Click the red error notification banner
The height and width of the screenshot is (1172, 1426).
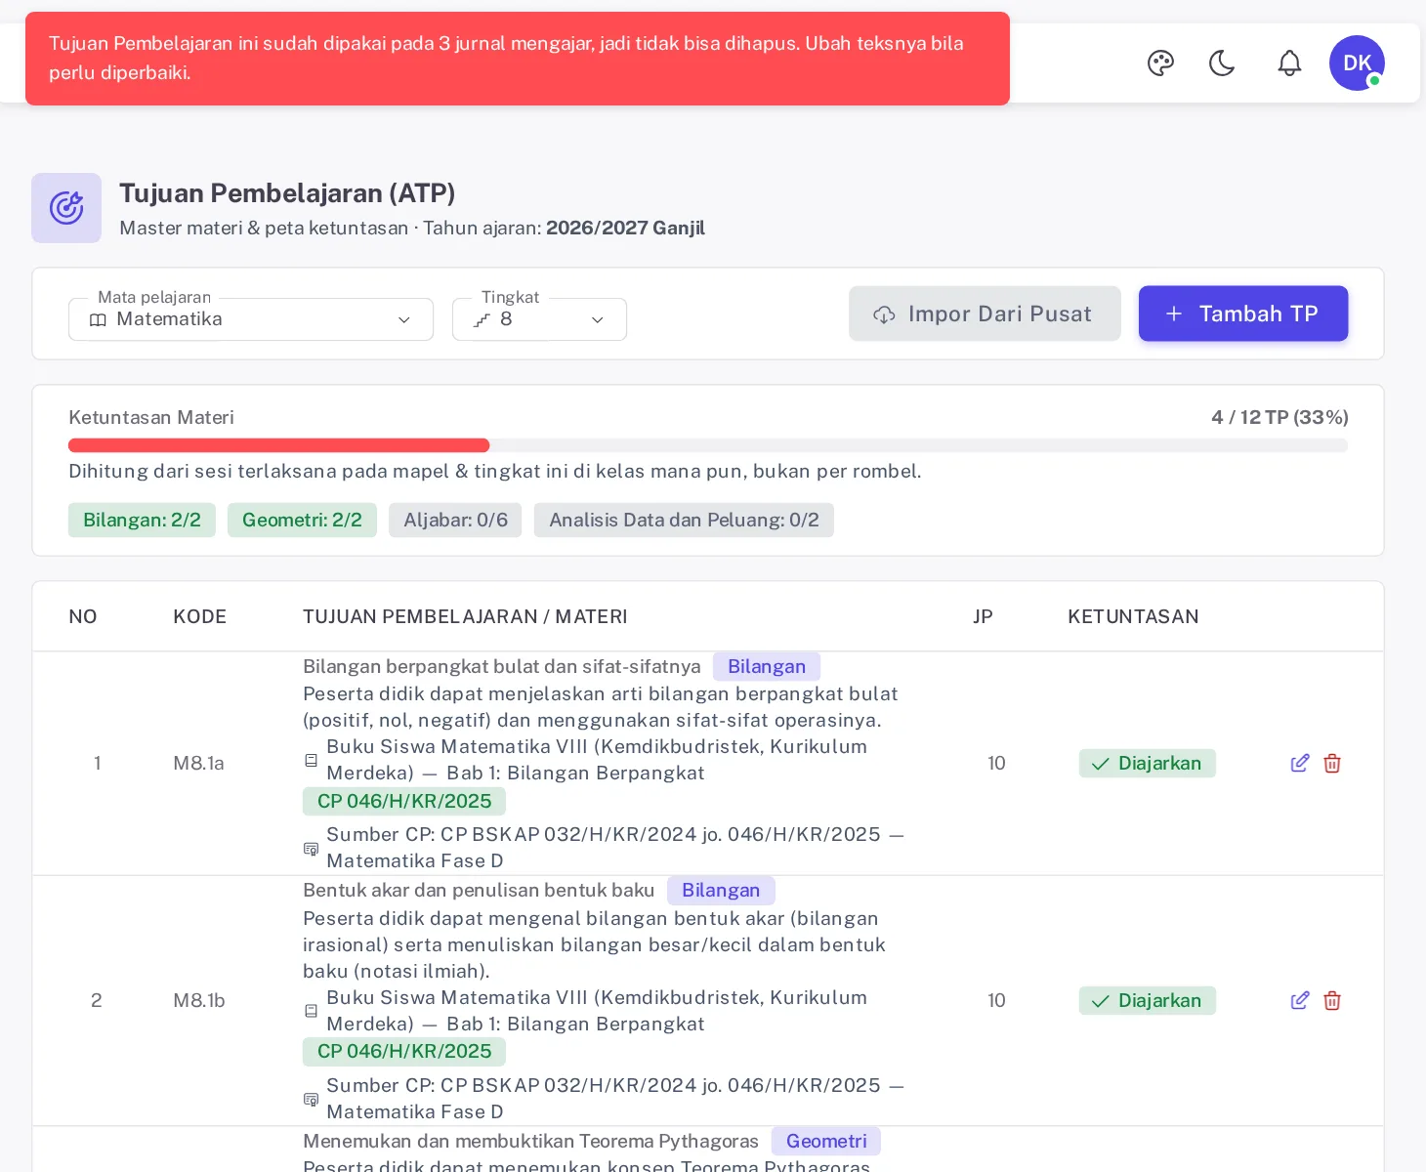click(518, 59)
